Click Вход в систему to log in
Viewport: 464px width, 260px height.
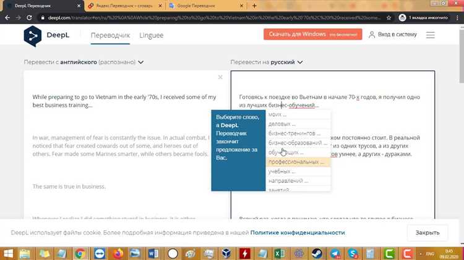click(x=397, y=35)
